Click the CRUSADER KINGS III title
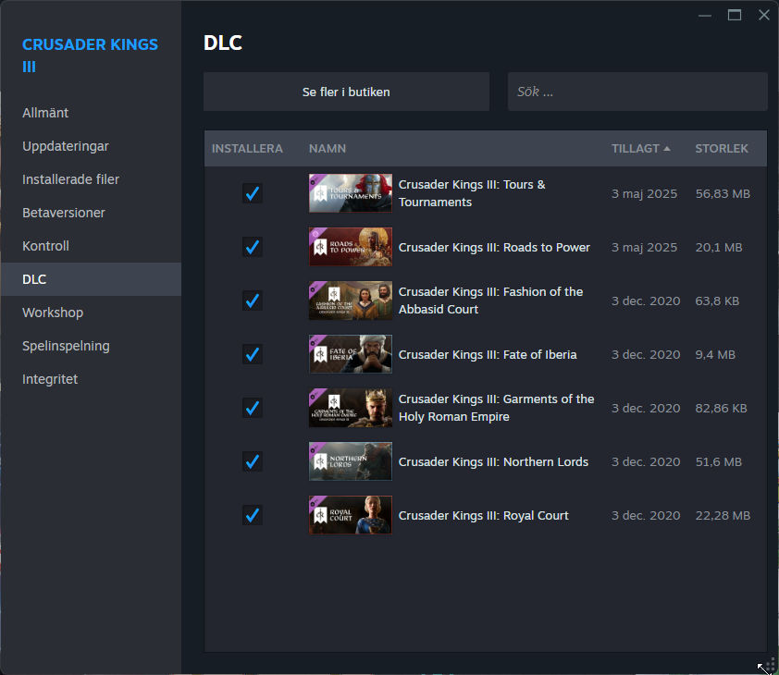This screenshot has width=779, height=675. [x=90, y=55]
